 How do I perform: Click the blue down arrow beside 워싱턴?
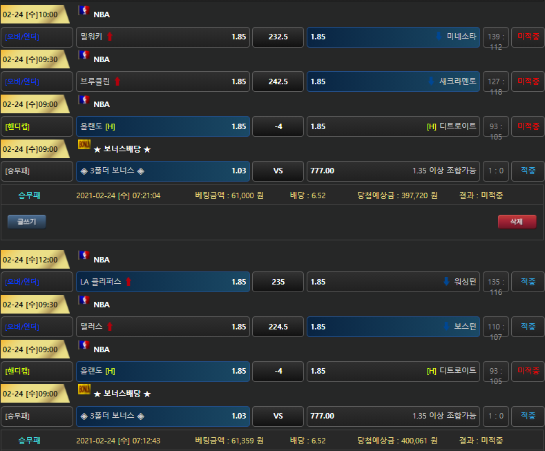pyautogui.click(x=447, y=282)
